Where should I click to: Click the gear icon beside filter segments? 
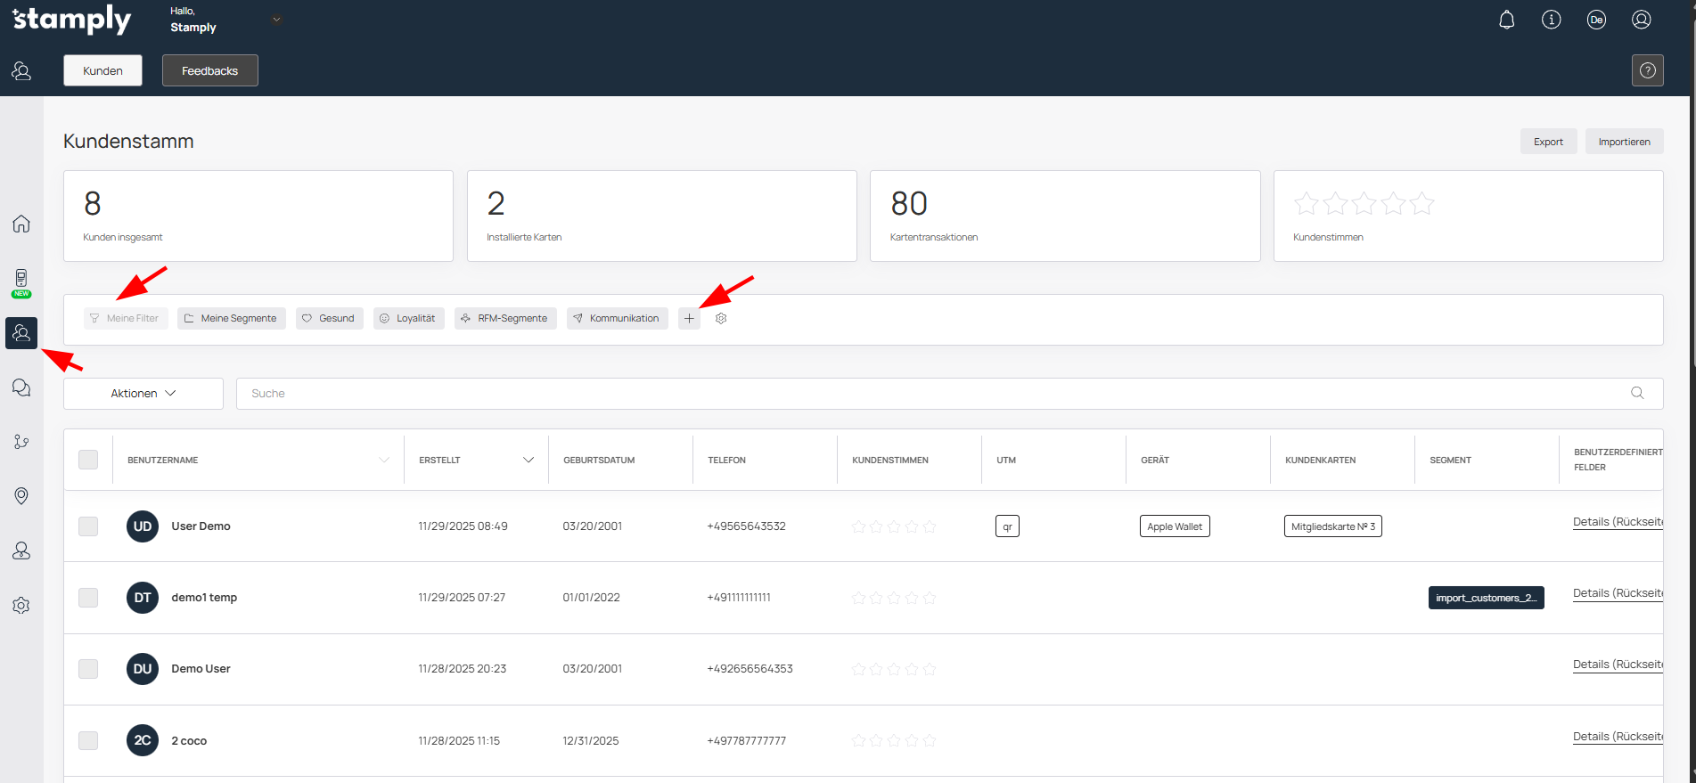(x=721, y=318)
